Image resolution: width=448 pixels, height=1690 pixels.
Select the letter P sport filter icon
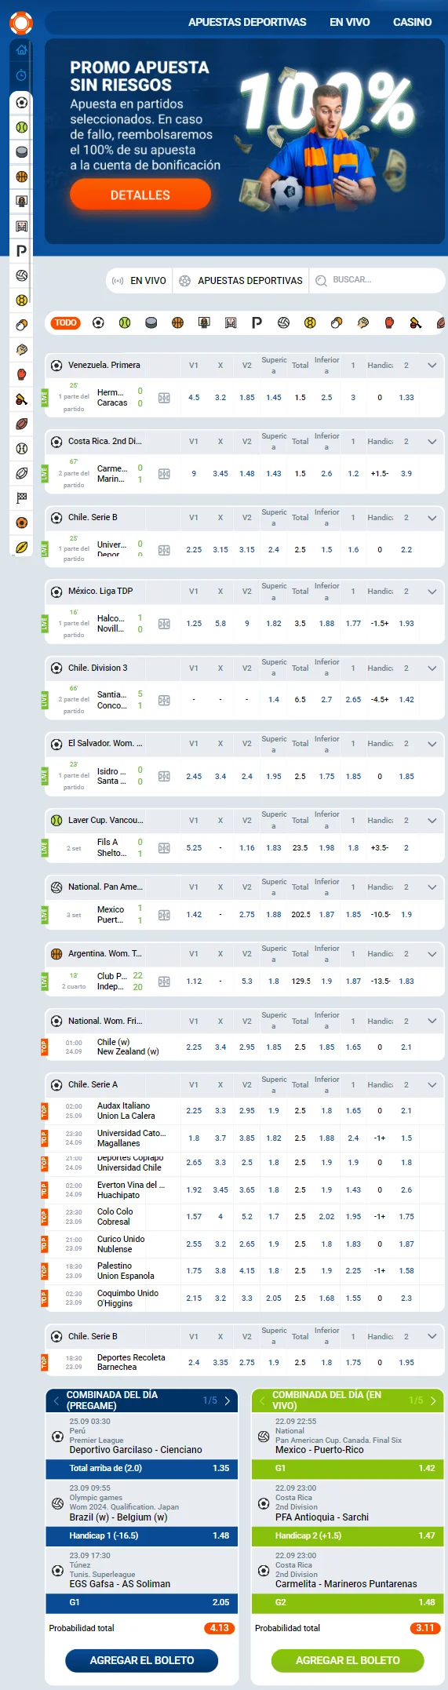pos(257,322)
